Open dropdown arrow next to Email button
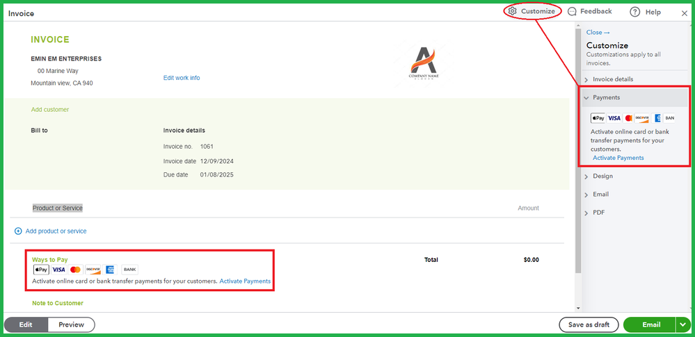 tap(682, 324)
